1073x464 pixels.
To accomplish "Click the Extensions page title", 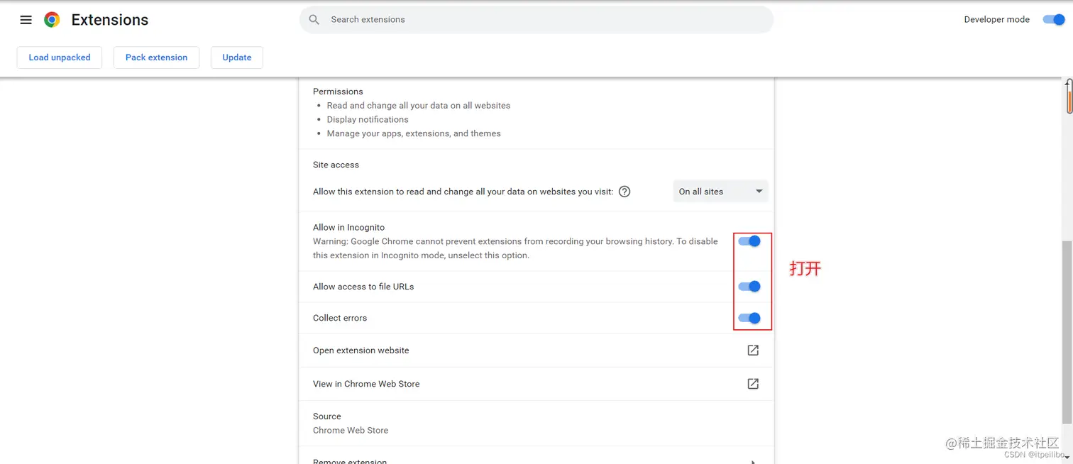I will 110,20.
